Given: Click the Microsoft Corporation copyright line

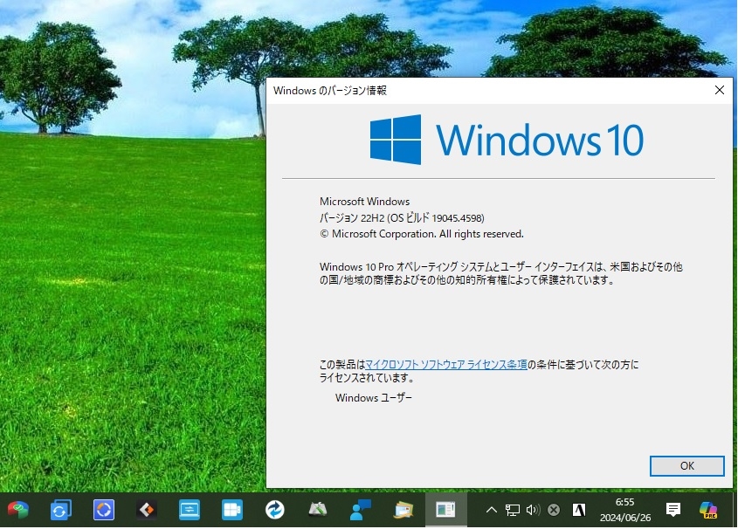Looking at the screenshot, I should [x=421, y=234].
